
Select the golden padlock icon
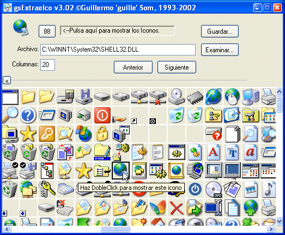click(x=102, y=134)
